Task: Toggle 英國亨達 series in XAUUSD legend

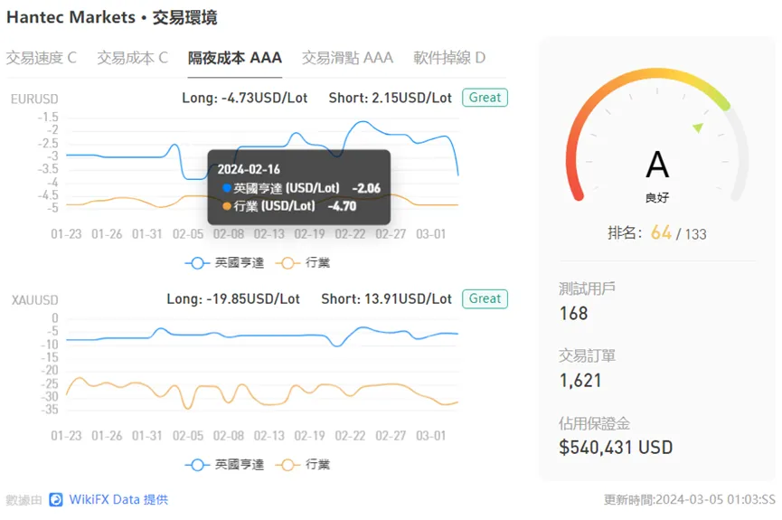Action: pos(224,465)
